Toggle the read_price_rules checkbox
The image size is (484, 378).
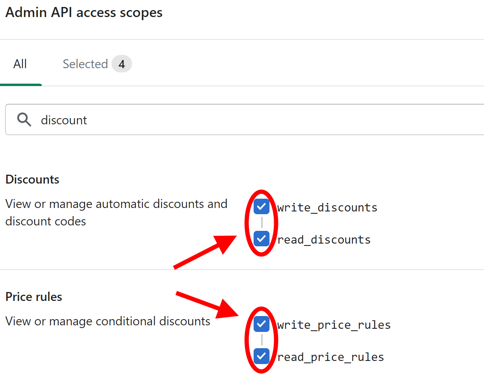261,356
